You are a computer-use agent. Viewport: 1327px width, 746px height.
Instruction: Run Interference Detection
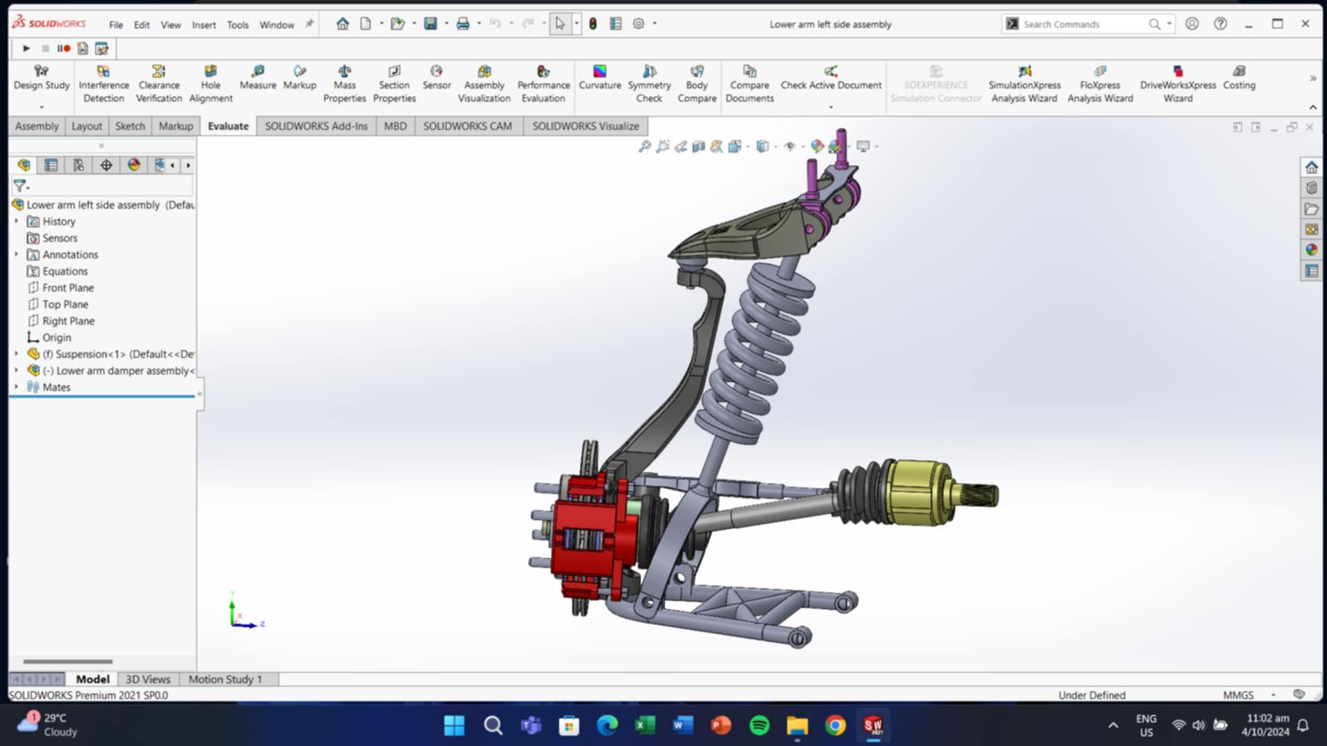click(104, 84)
